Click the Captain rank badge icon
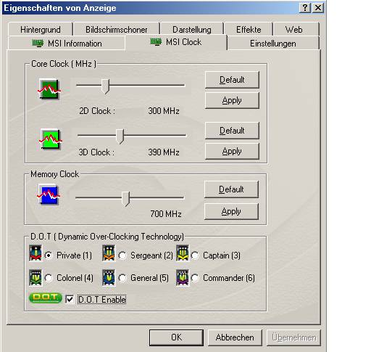The image size is (371, 352). [x=183, y=253]
